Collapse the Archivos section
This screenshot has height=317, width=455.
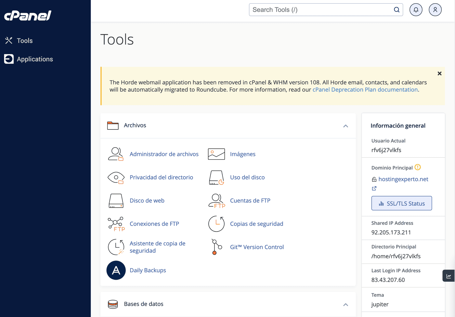(345, 126)
